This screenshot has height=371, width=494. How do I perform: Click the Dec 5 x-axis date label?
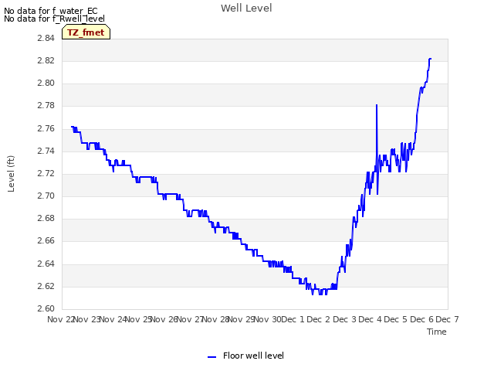point(396,319)
